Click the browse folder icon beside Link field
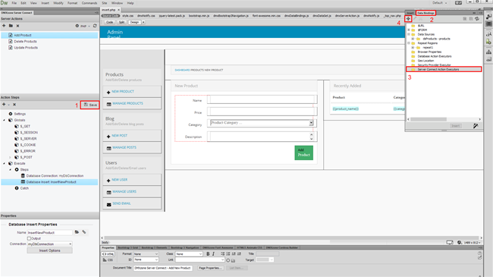The height and width of the screenshot is (277, 493). [233, 260]
